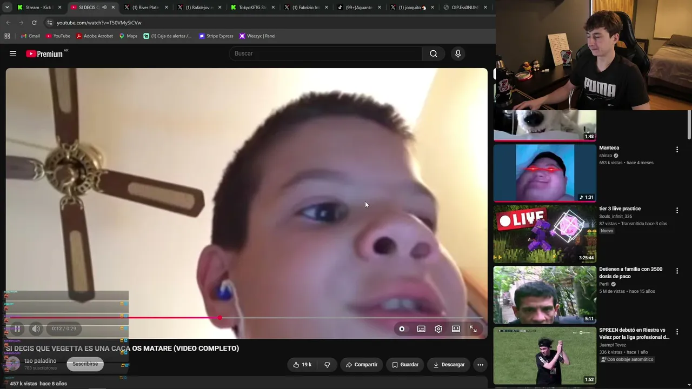The width and height of the screenshot is (692, 389).
Task: View site information icon in address bar
Action: pos(49,23)
